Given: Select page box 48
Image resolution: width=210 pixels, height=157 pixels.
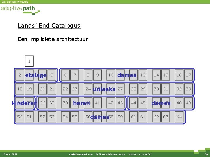Looking at the screenshot, I should tap(179, 103).
